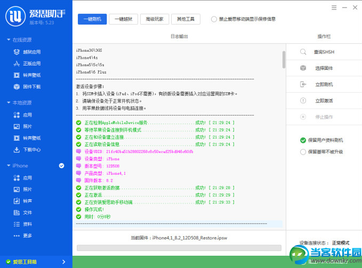
Task: Open 铃声壁纸 under 在线资源
Action: [31, 75]
